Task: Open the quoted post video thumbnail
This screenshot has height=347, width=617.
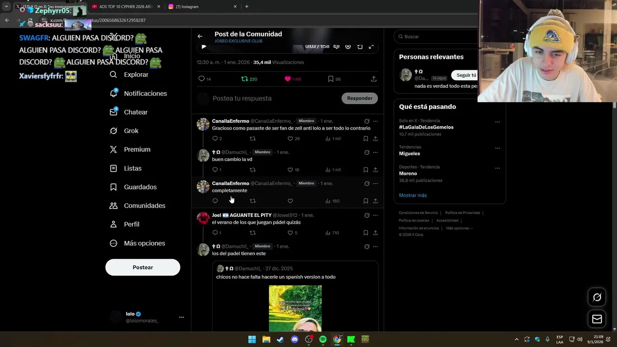Action: pyautogui.click(x=295, y=308)
